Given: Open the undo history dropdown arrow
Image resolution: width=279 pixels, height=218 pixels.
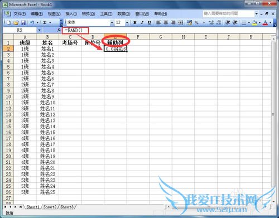Looking at the screenshot, I should pos(37,23).
